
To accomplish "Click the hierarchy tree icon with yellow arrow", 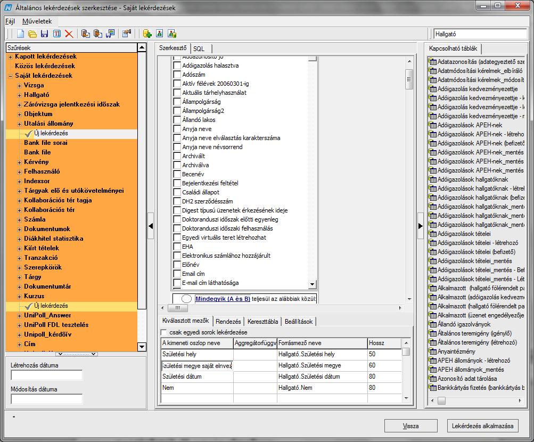I will click(x=172, y=34).
